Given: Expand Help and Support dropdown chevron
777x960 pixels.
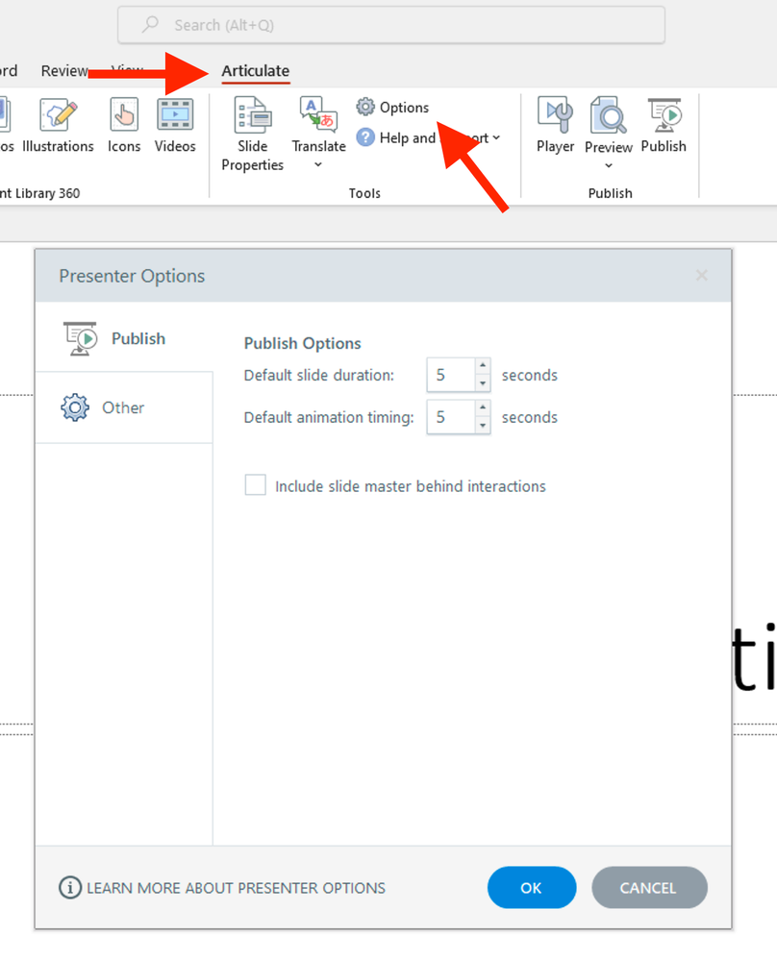Looking at the screenshot, I should 496,137.
